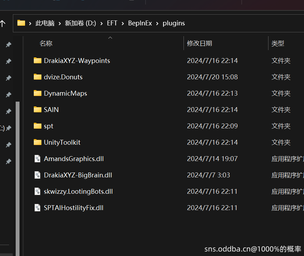This screenshot has height=256, width=304.
Task: Select the dvize.Donuts folder icon
Action: point(37,77)
